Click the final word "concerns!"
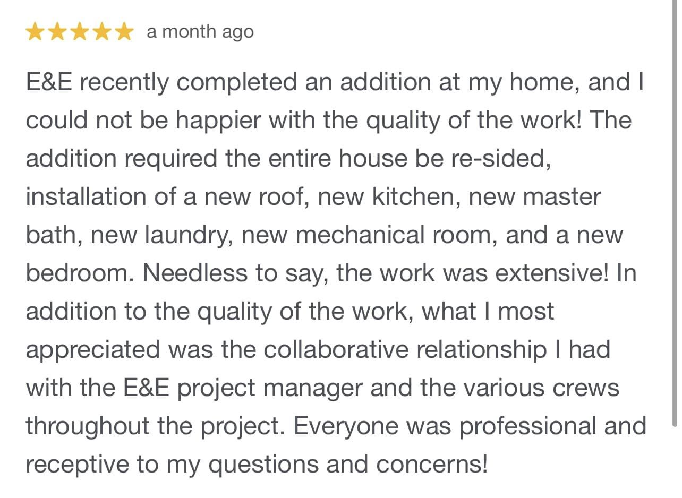The image size is (682, 498). (x=432, y=465)
